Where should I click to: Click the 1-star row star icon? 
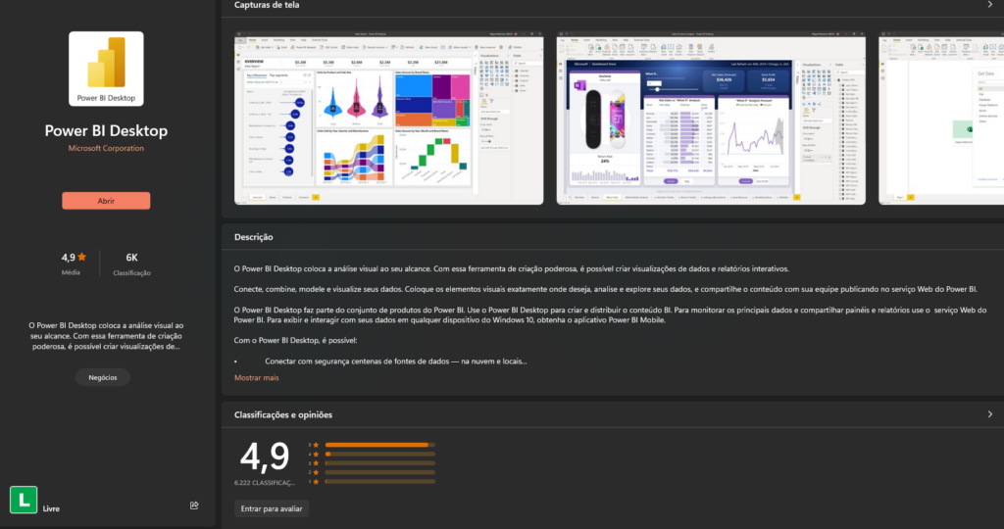(316, 481)
